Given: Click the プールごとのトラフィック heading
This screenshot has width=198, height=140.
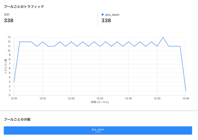Looking at the screenshot, I should pyautogui.click(x=24, y=7).
